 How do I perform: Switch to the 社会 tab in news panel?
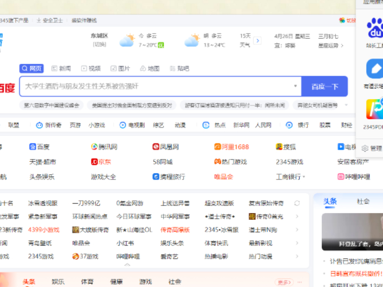(x=363, y=201)
